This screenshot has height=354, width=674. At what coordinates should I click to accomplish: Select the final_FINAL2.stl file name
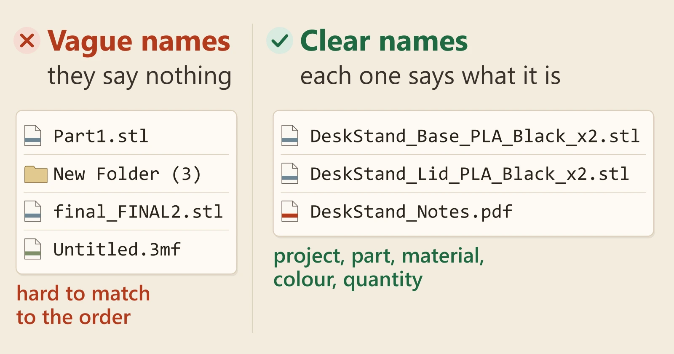pos(138,212)
